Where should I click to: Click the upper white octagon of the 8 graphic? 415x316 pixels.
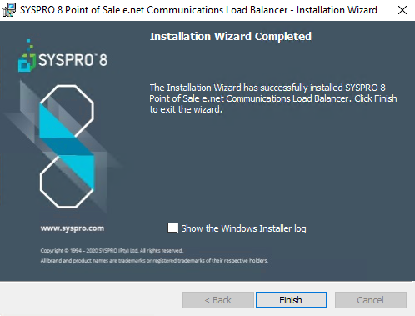[x=67, y=111]
